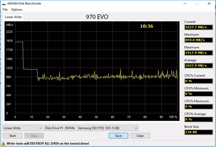Save the benchmark results

click(x=118, y=136)
